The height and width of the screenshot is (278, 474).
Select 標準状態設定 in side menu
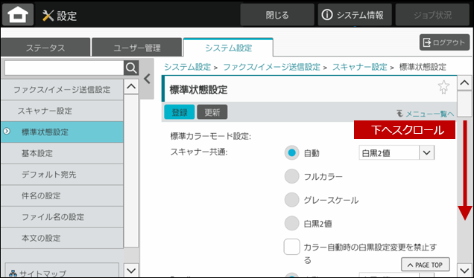62,132
